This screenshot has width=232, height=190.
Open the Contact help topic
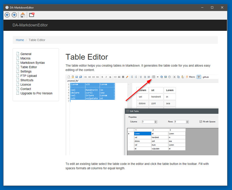pyautogui.click(x=26, y=89)
